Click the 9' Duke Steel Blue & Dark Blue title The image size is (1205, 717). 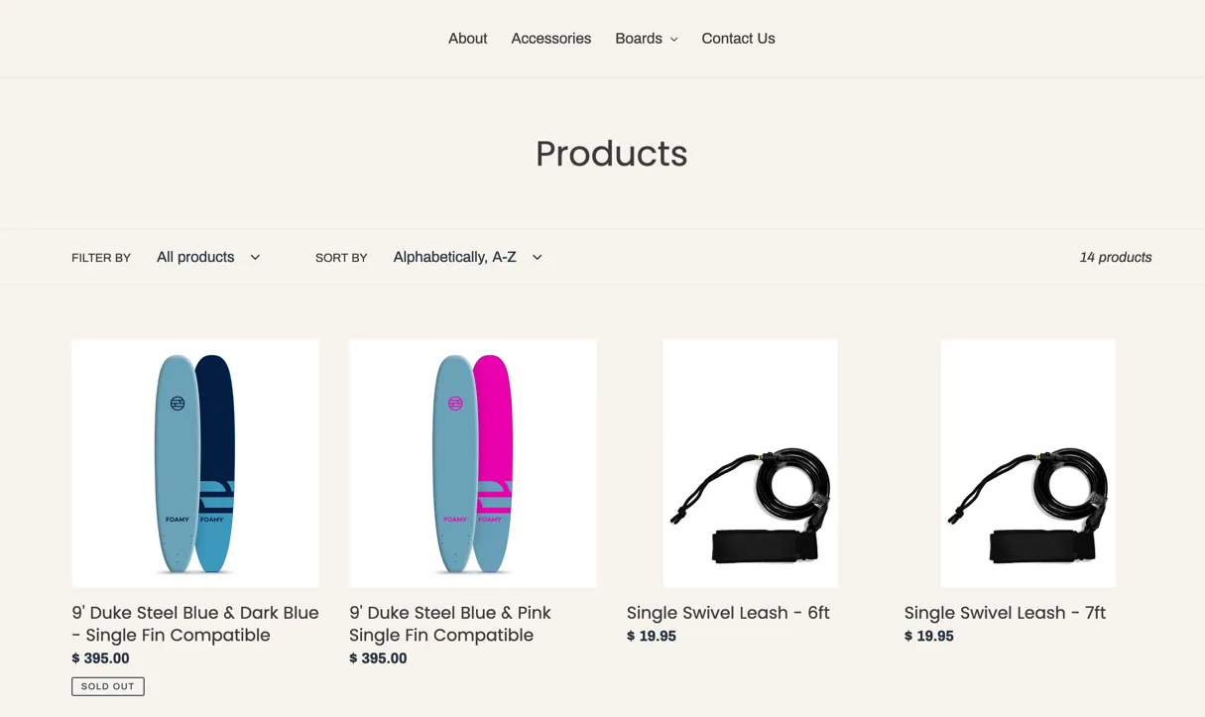tap(195, 624)
